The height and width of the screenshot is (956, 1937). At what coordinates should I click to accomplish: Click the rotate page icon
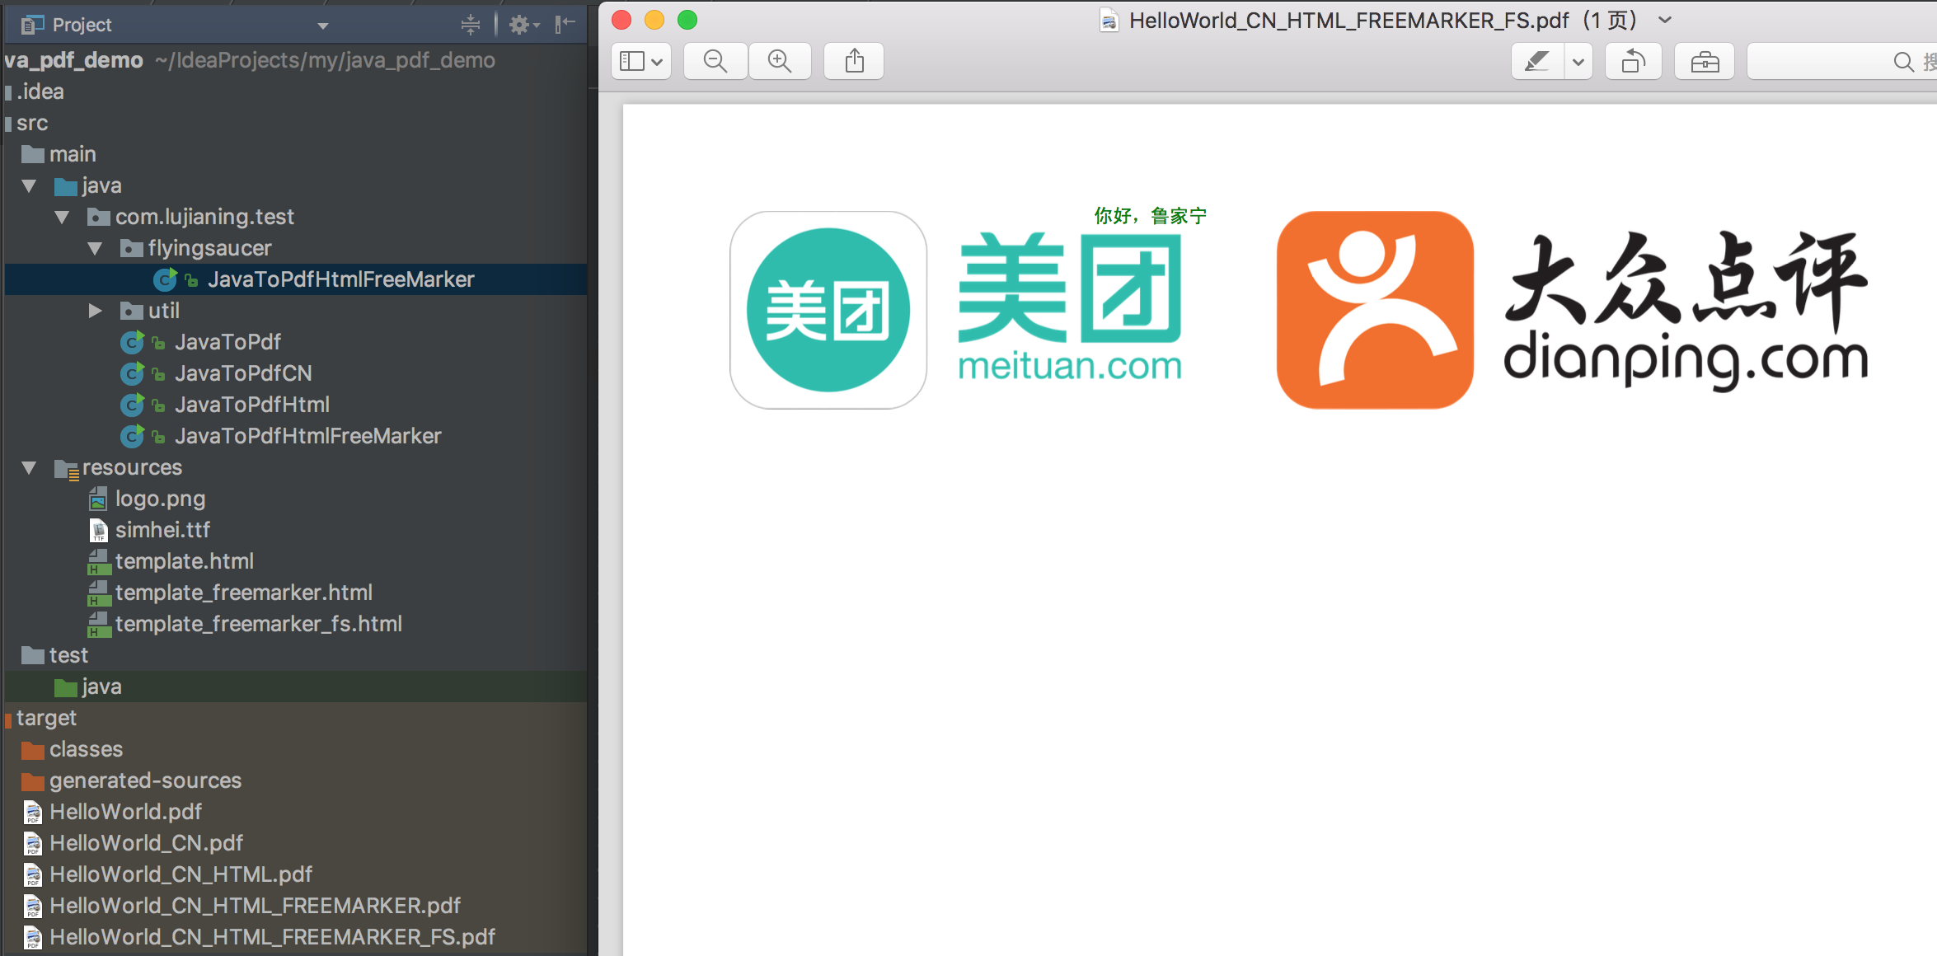pyautogui.click(x=1633, y=62)
